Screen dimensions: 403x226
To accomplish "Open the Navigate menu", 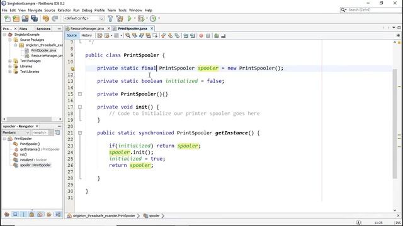I will pos(35,10).
